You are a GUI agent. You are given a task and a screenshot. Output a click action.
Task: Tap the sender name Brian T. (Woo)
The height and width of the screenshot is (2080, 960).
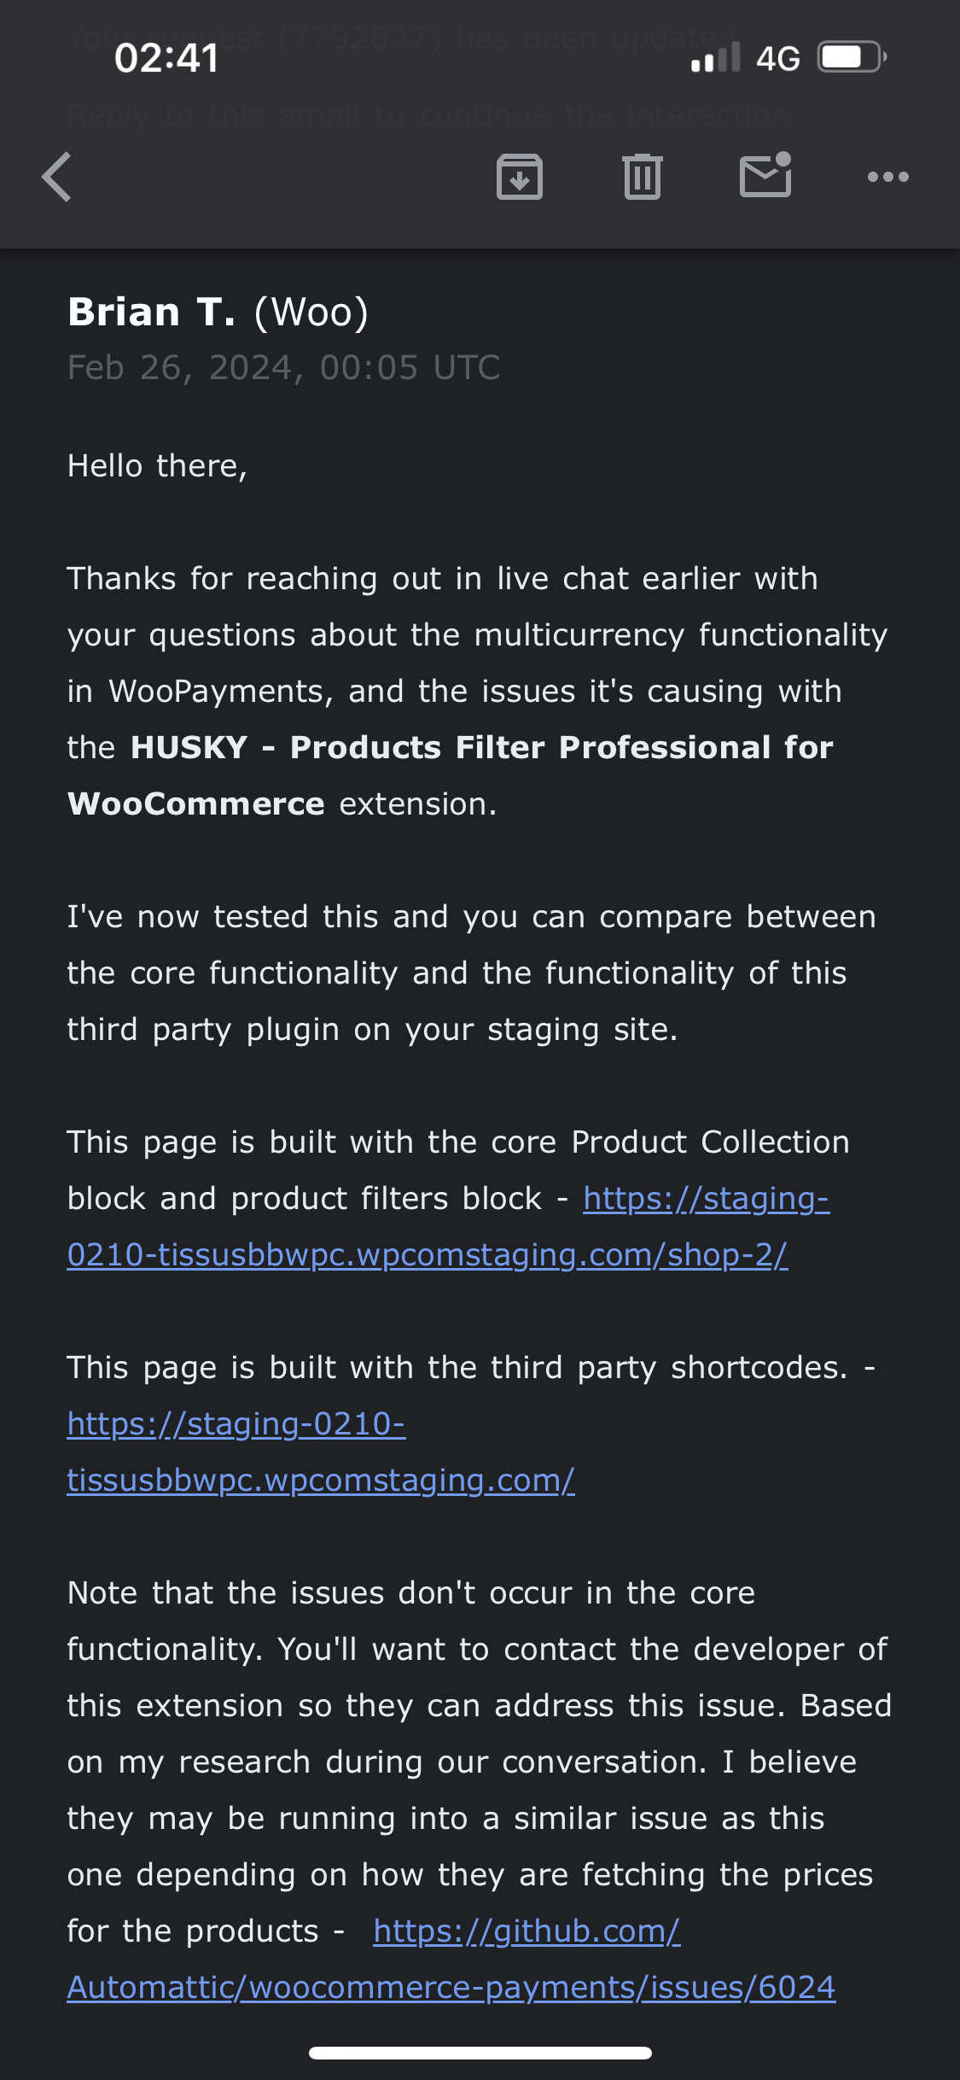(x=218, y=313)
